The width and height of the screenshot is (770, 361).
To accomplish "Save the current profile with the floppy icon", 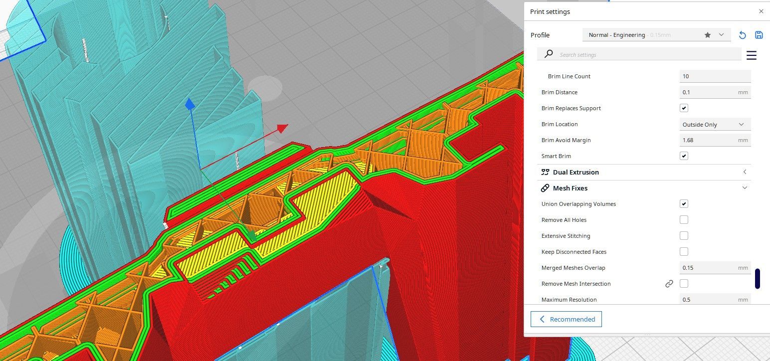I will click(759, 35).
